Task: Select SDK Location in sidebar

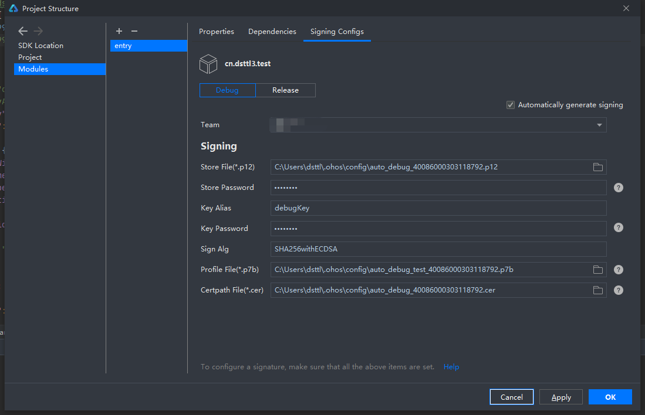Action: 40,46
